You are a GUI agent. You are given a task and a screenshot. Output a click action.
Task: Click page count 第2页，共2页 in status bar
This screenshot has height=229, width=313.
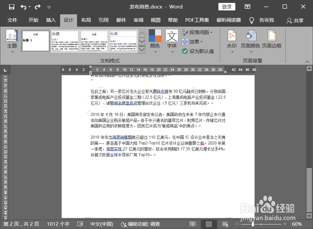[x=21, y=224]
